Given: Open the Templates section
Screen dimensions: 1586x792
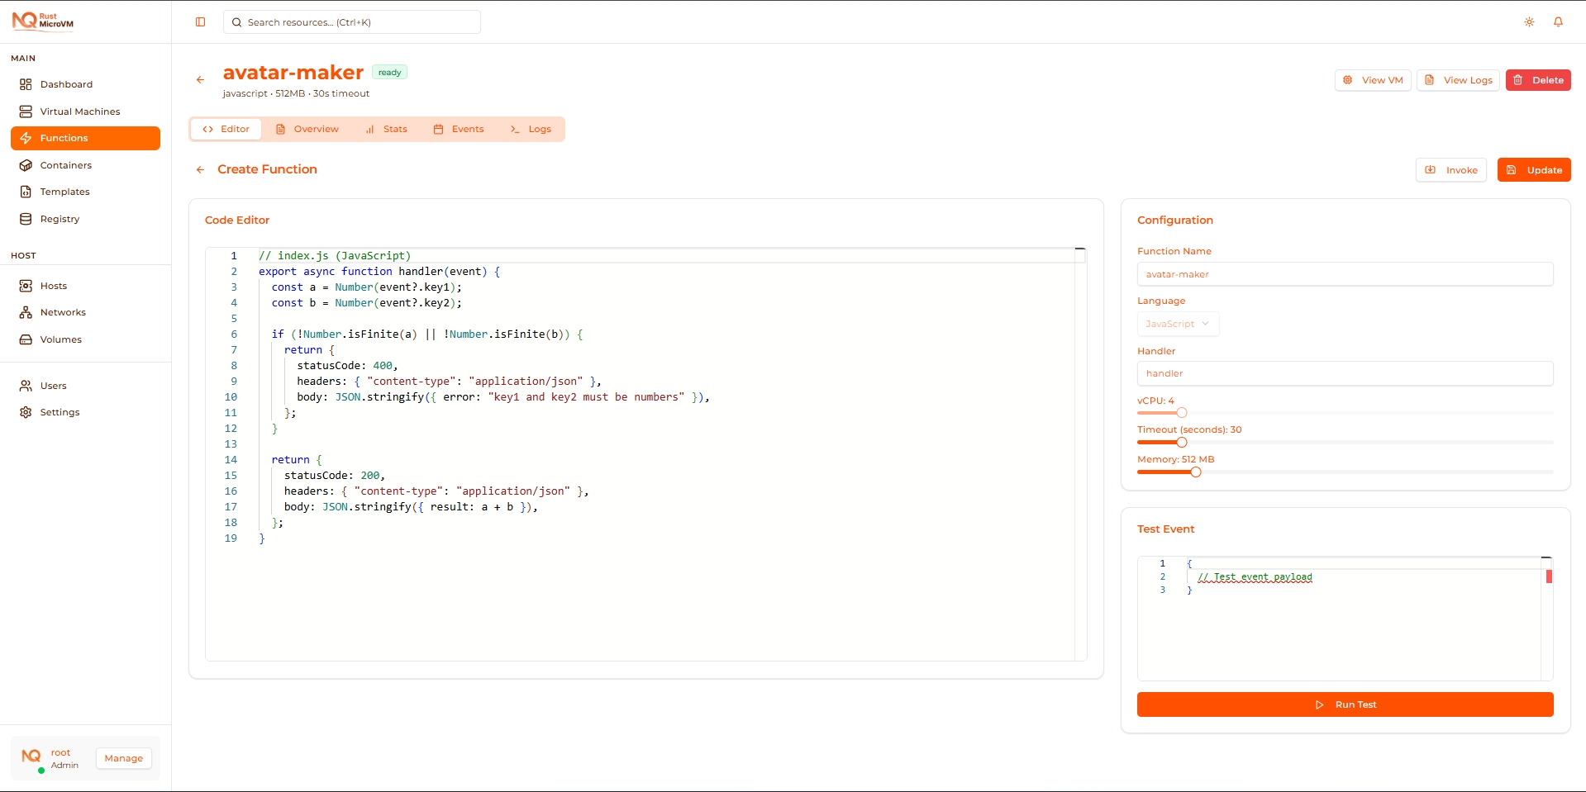Looking at the screenshot, I should point(64,191).
